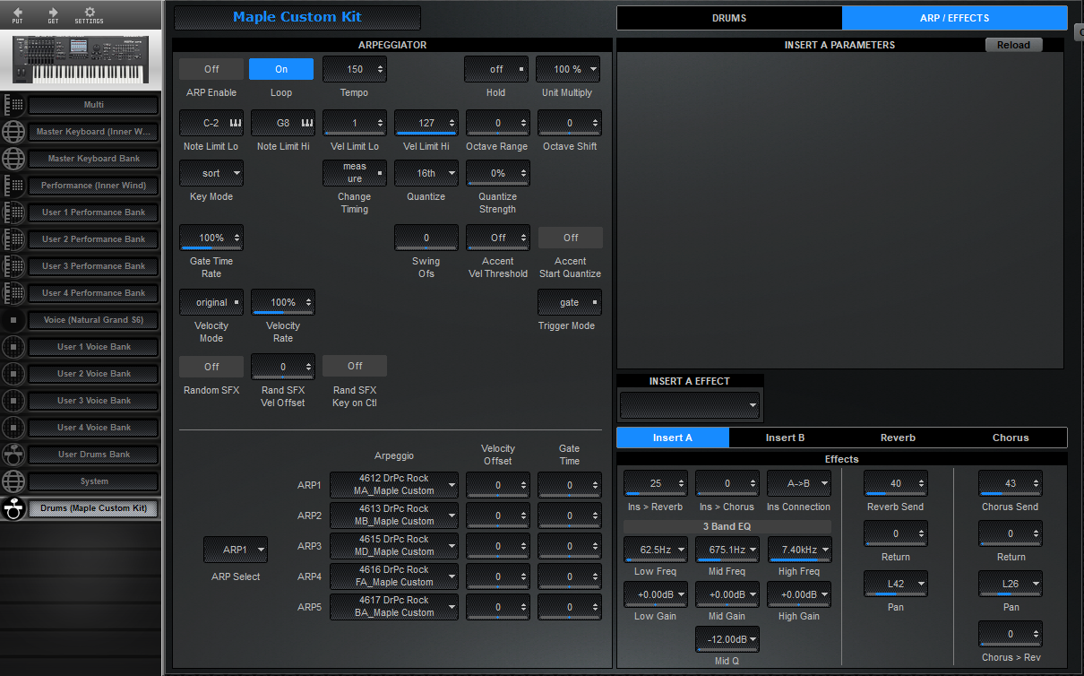This screenshot has width=1084, height=676.
Task: Select the Reverb effects tab
Action: pos(898,438)
